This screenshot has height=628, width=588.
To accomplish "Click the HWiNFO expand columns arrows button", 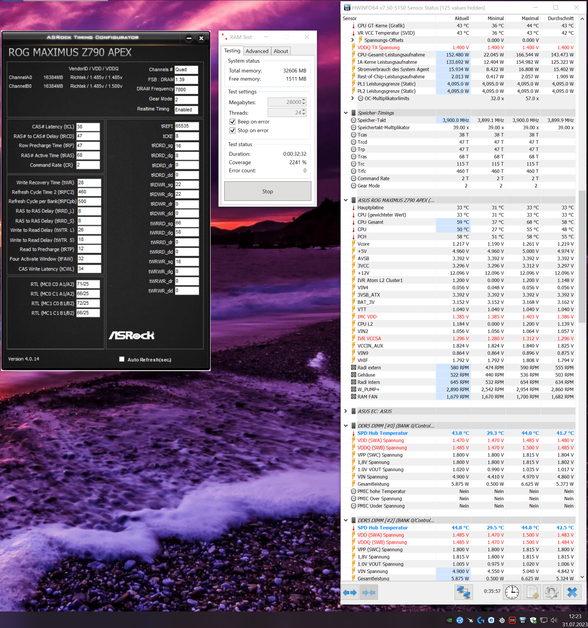I will point(350,592).
